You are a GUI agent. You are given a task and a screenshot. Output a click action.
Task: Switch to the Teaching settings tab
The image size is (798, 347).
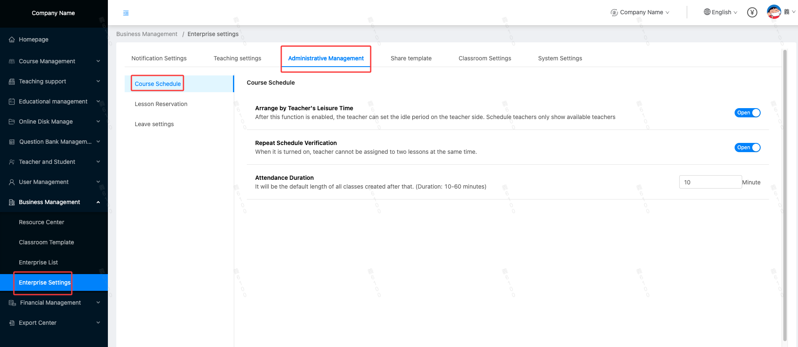(237, 58)
